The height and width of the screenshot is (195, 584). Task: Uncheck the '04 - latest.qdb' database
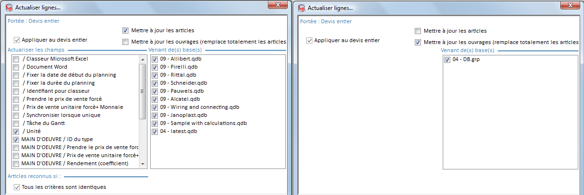pos(155,132)
